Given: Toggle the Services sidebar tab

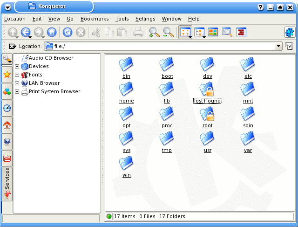Looking at the screenshot, I should pos(7,184).
